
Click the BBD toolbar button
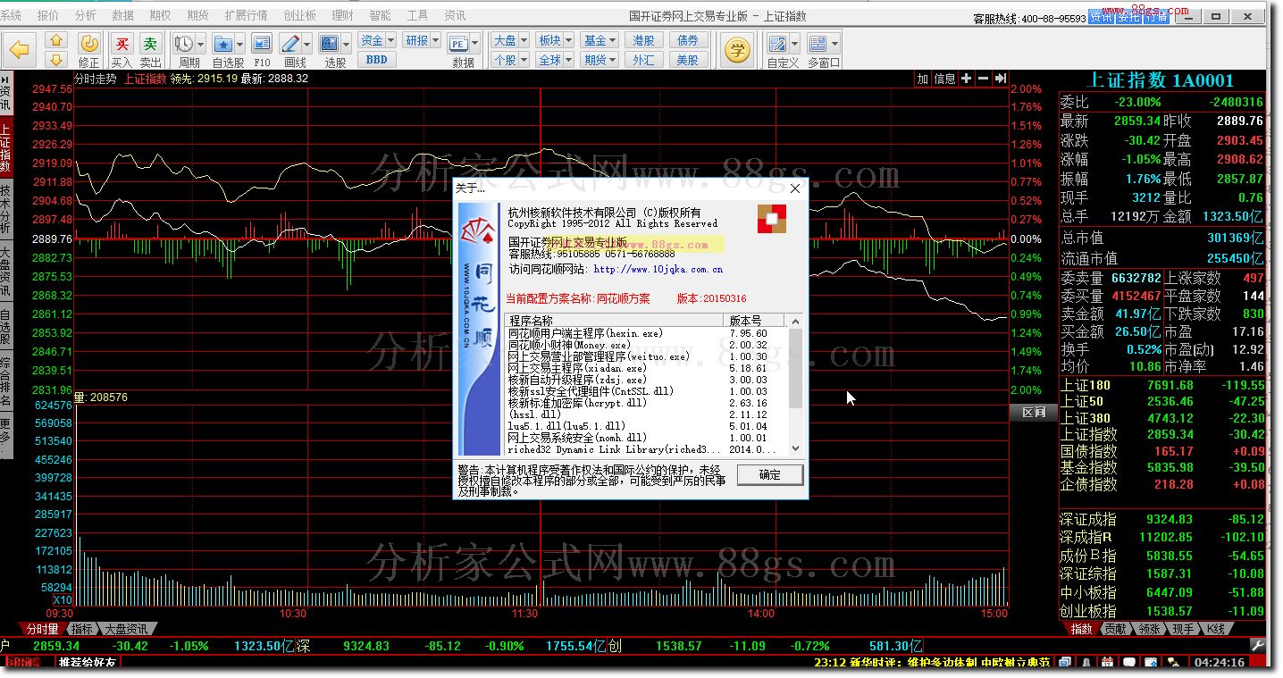[x=377, y=60]
